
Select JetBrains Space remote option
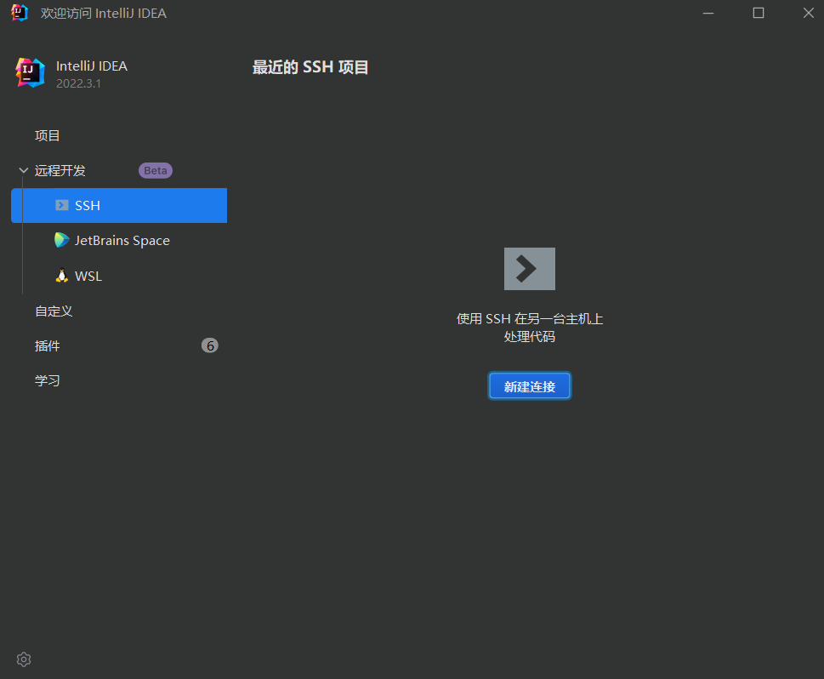119,240
